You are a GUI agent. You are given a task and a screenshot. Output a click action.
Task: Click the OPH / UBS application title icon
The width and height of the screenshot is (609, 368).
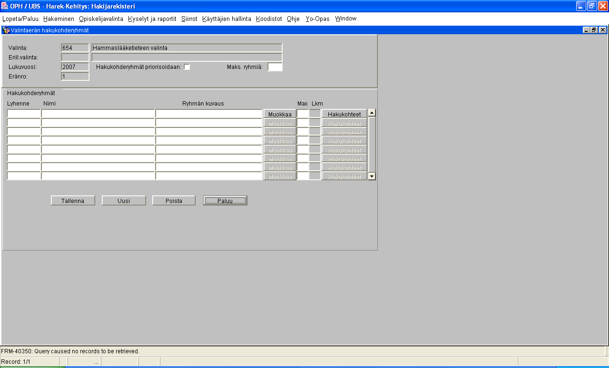(5, 6)
